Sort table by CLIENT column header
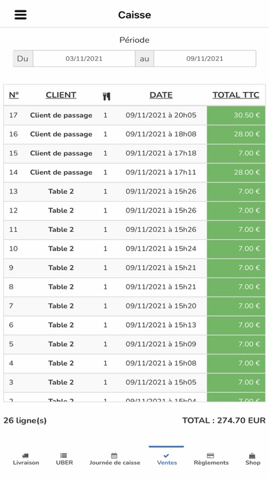269x479 pixels. coord(61,95)
